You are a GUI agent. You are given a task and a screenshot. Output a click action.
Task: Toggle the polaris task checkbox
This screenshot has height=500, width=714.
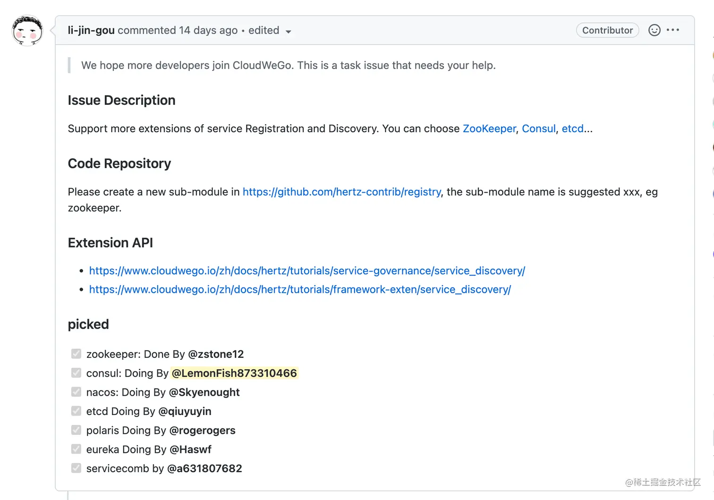76,430
